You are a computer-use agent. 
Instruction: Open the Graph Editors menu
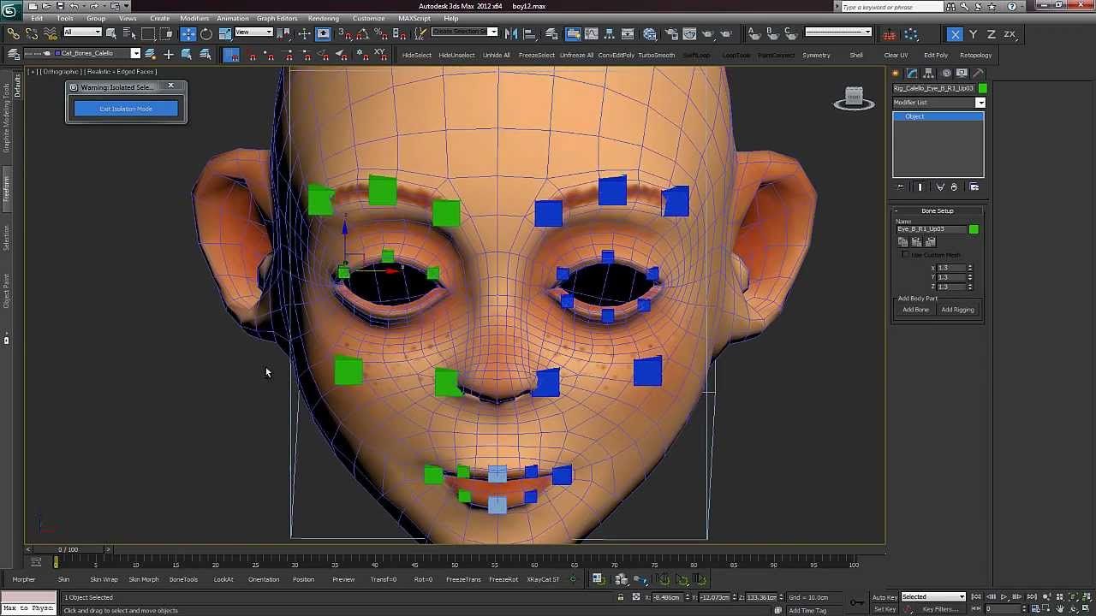(x=276, y=18)
